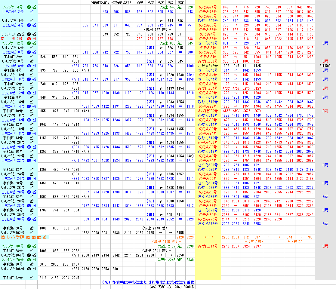
Task: Click the blue Green Car icon beside しおかぜ 4号
Action: click(x=29, y=25)
